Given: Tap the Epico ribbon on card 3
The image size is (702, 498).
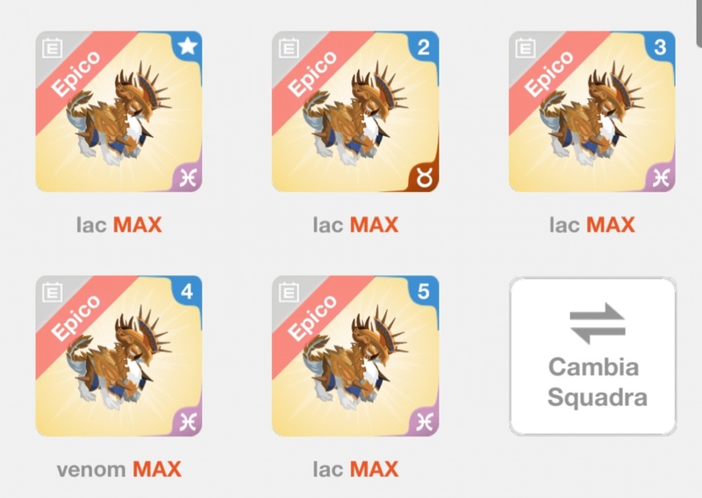Looking at the screenshot, I should [x=550, y=74].
